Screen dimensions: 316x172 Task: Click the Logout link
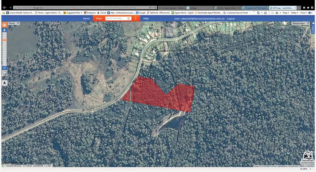(x=231, y=18)
